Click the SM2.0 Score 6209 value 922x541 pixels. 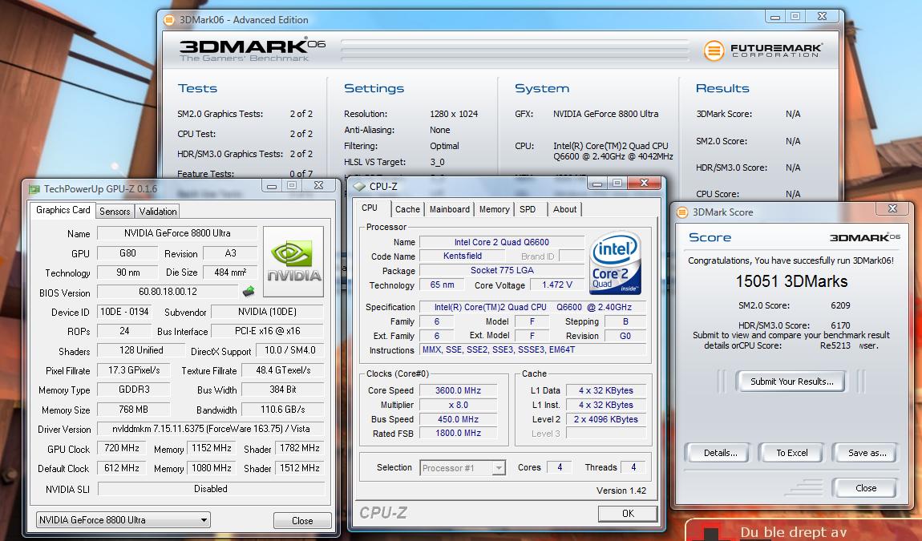pyautogui.click(x=840, y=306)
